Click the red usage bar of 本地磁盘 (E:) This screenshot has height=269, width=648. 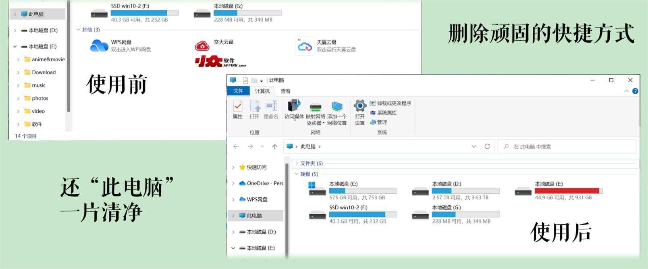[x=569, y=191]
